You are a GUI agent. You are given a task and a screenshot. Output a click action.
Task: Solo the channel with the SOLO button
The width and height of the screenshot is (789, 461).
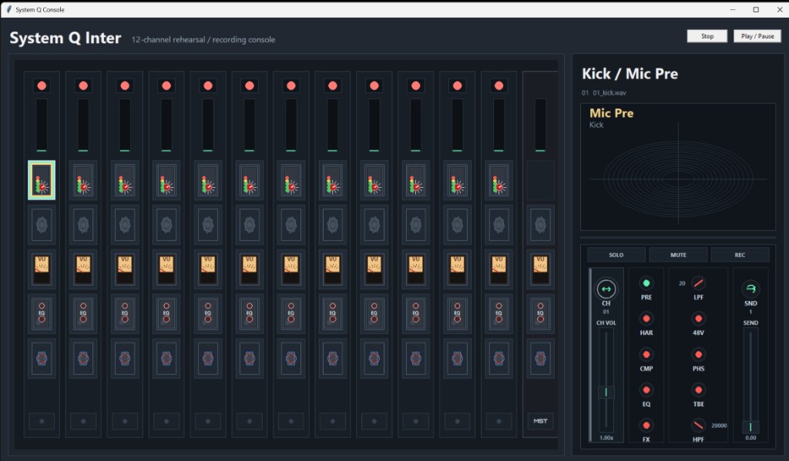[616, 255]
